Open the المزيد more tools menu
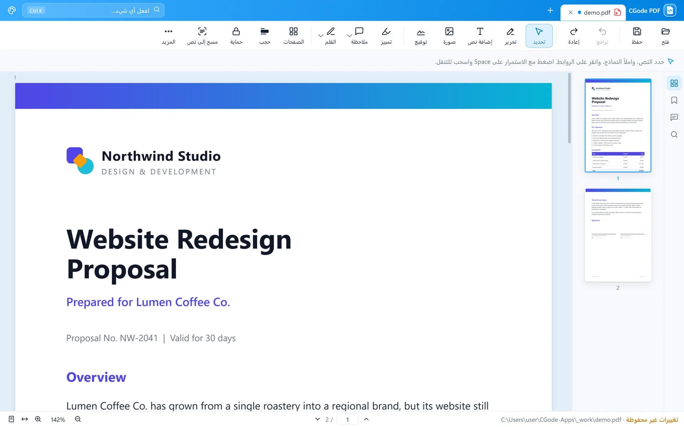This screenshot has height=427, width=684. (169, 36)
